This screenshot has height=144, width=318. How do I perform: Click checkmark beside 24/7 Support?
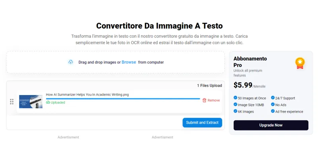273,98
